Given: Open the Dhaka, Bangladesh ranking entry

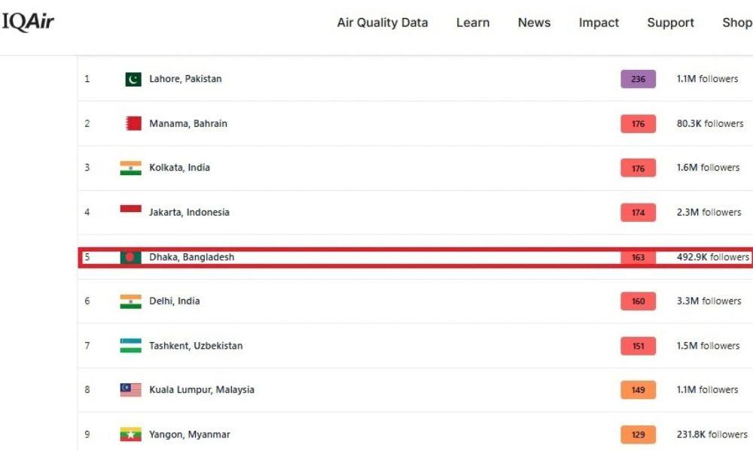Looking at the screenshot, I should 416,257.
